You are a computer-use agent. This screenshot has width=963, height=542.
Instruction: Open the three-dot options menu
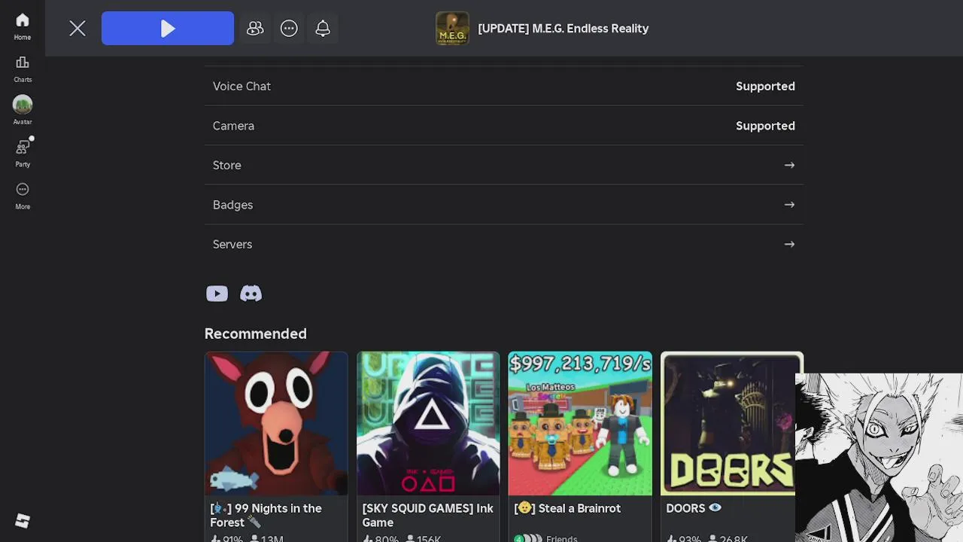click(289, 29)
